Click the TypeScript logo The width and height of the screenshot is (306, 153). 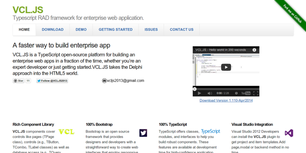[x=210, y=131]
